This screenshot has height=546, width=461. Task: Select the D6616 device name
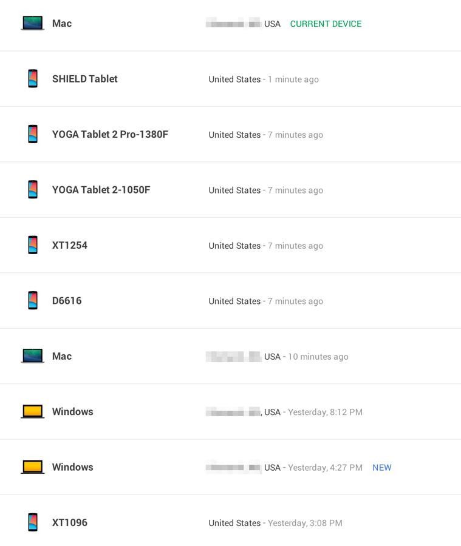pyautogui.click(x=67, y=300)
